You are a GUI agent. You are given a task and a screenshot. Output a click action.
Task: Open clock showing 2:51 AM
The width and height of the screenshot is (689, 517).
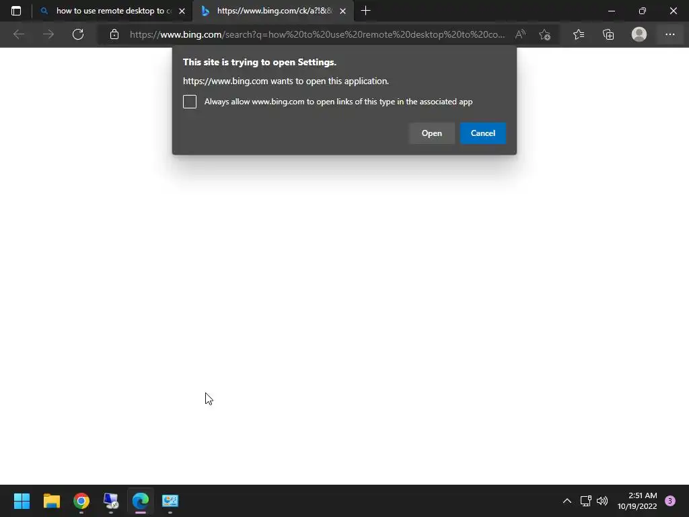637,501
